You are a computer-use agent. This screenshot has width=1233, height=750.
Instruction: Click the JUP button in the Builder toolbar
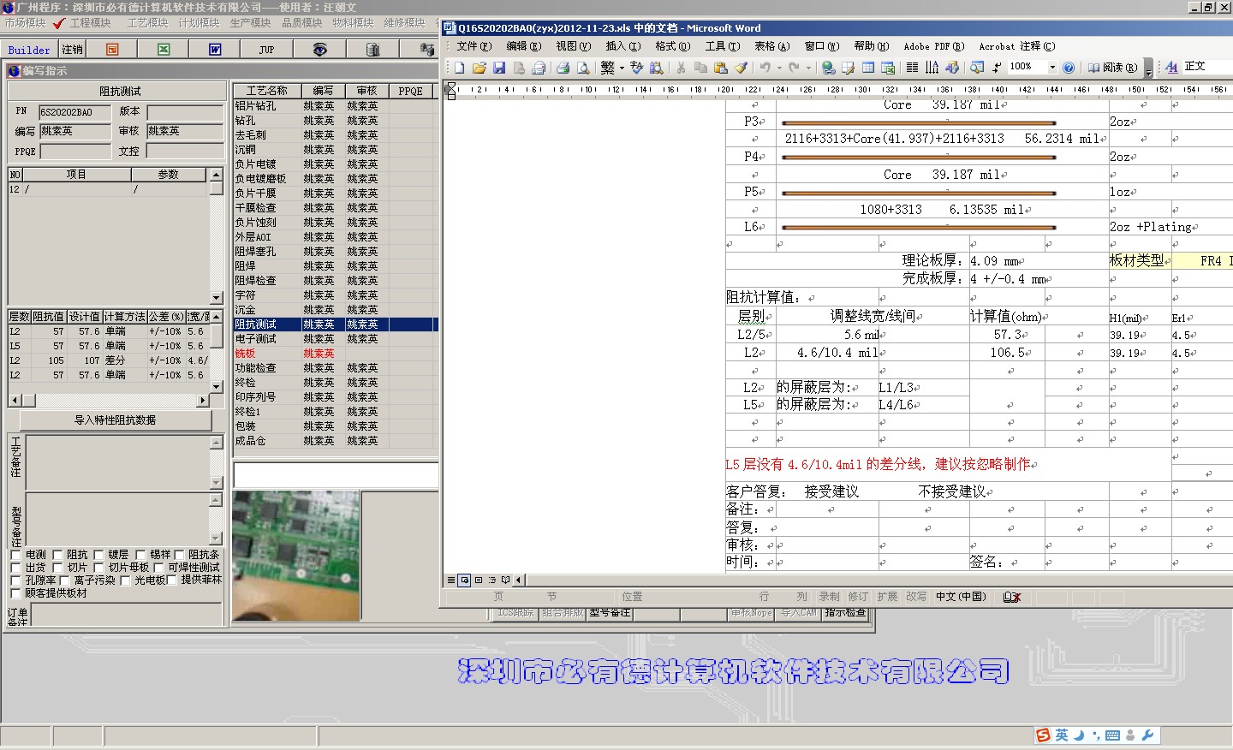(x=267, y=50)
